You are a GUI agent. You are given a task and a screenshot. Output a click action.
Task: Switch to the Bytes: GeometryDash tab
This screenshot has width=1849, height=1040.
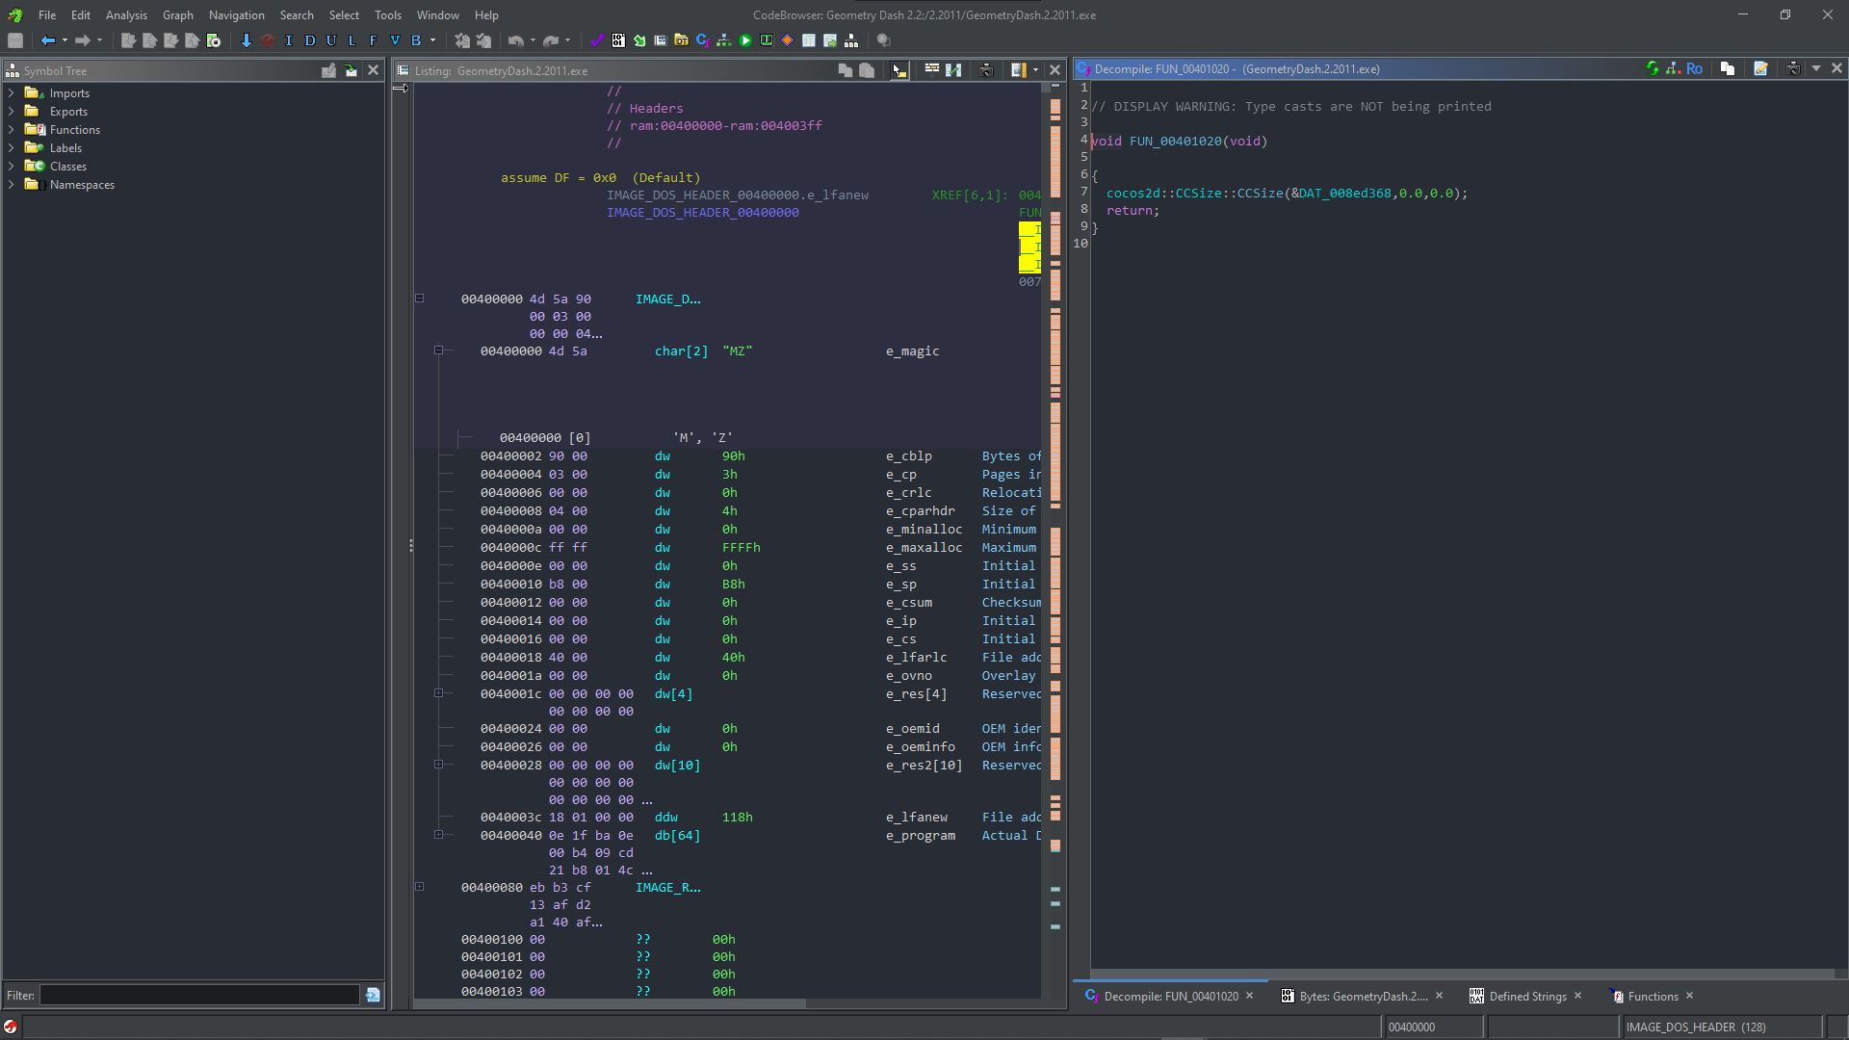(x=1363, y=997)
